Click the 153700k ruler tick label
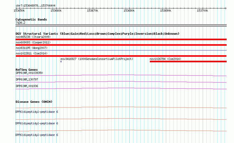 (x=202, y=11)
